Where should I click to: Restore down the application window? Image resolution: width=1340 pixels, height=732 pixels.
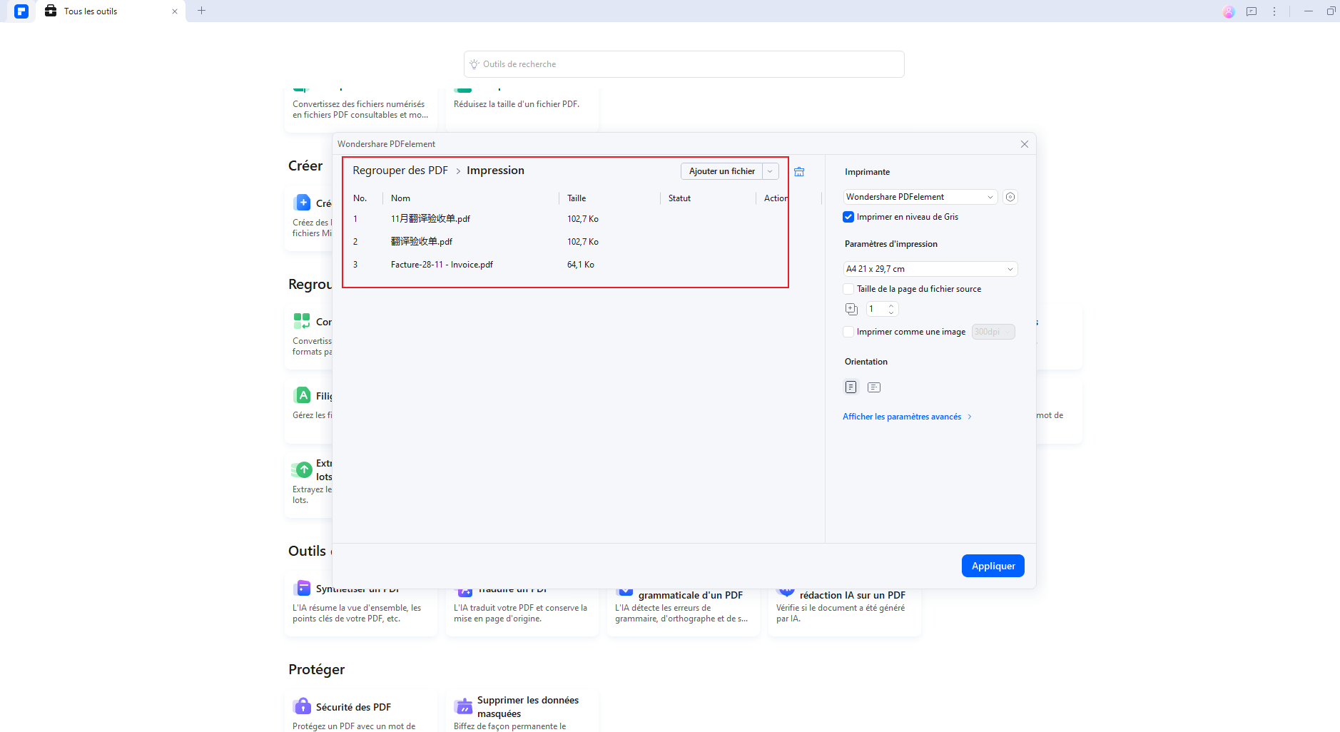click(1331, 11)
